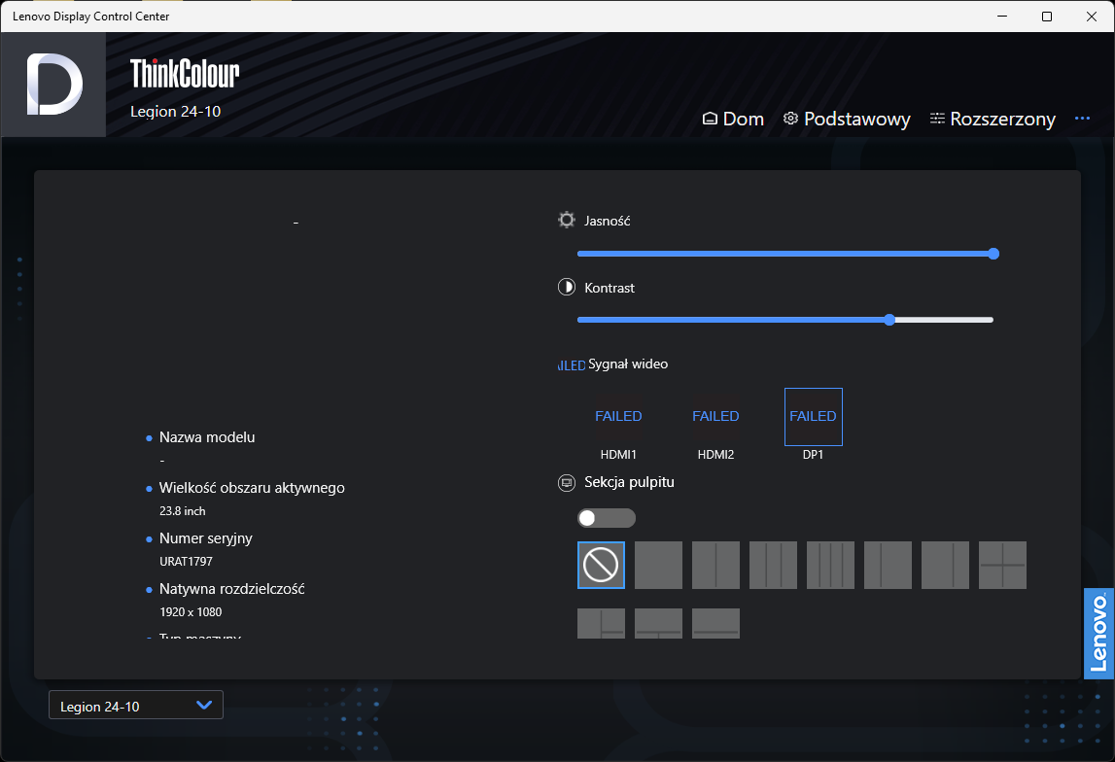Image resolution: width=1115 pixels, height=762 pixels.
Task: Select the three equal columns layout
Action: [773, 565]
